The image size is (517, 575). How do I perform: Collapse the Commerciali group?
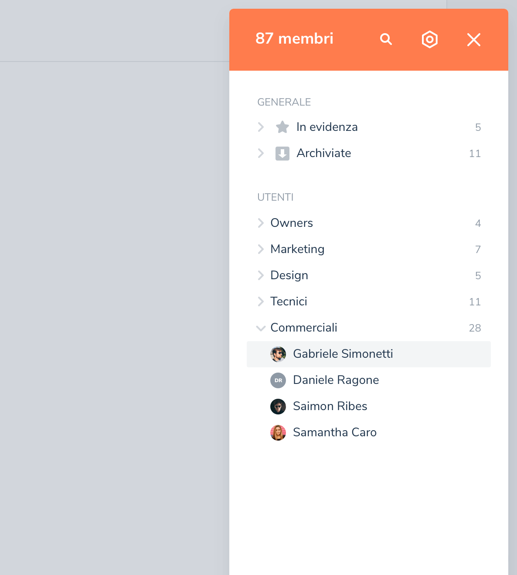tap(261, 328)
